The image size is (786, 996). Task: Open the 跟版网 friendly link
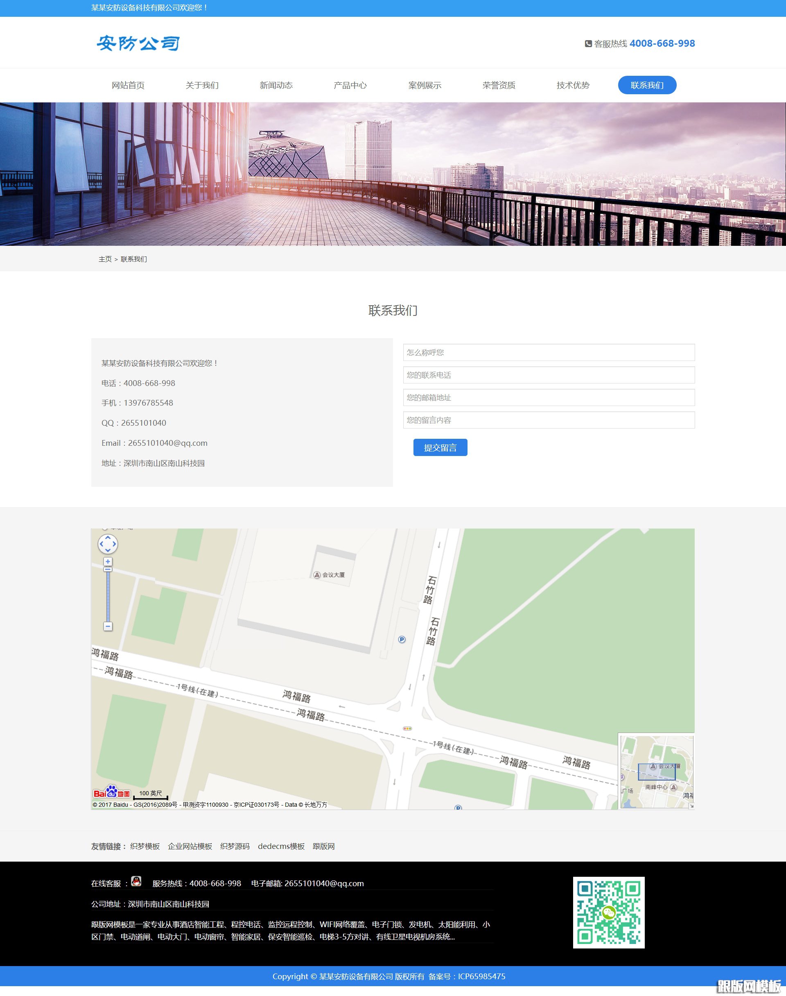pyautogui.click(x=323, y=846)
